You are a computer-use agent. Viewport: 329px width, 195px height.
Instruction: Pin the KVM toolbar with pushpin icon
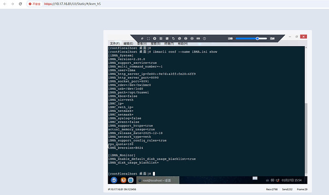pos(142,39)
